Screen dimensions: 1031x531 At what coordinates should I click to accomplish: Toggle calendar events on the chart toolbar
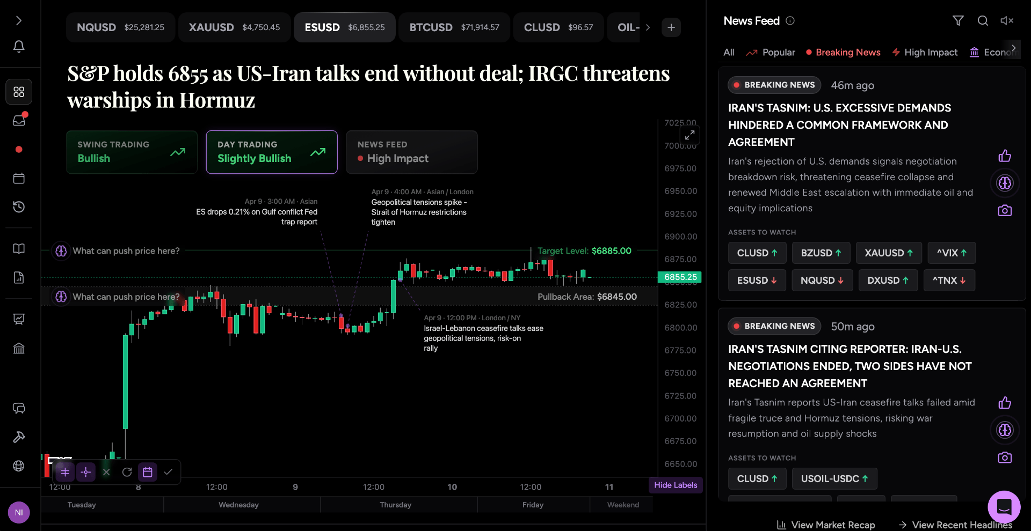[x=147, y=473]
